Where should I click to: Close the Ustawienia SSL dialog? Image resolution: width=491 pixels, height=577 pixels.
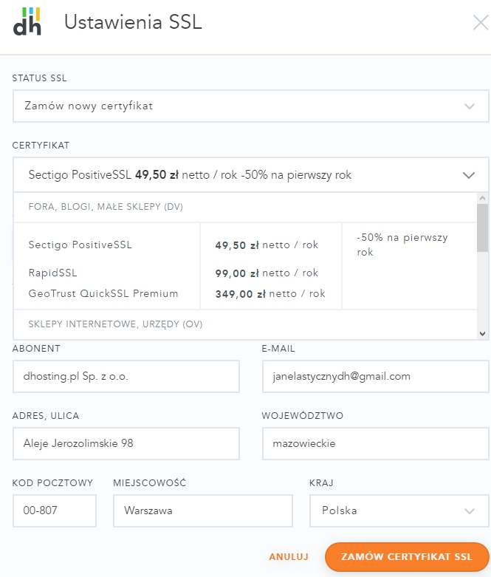(x=481, y=23)
